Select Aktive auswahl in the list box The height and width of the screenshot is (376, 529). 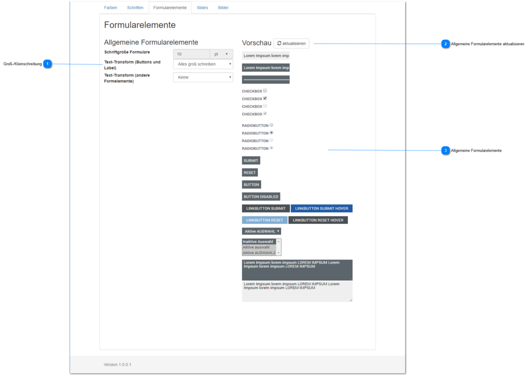pyautogui.click(x=259, y=247)
